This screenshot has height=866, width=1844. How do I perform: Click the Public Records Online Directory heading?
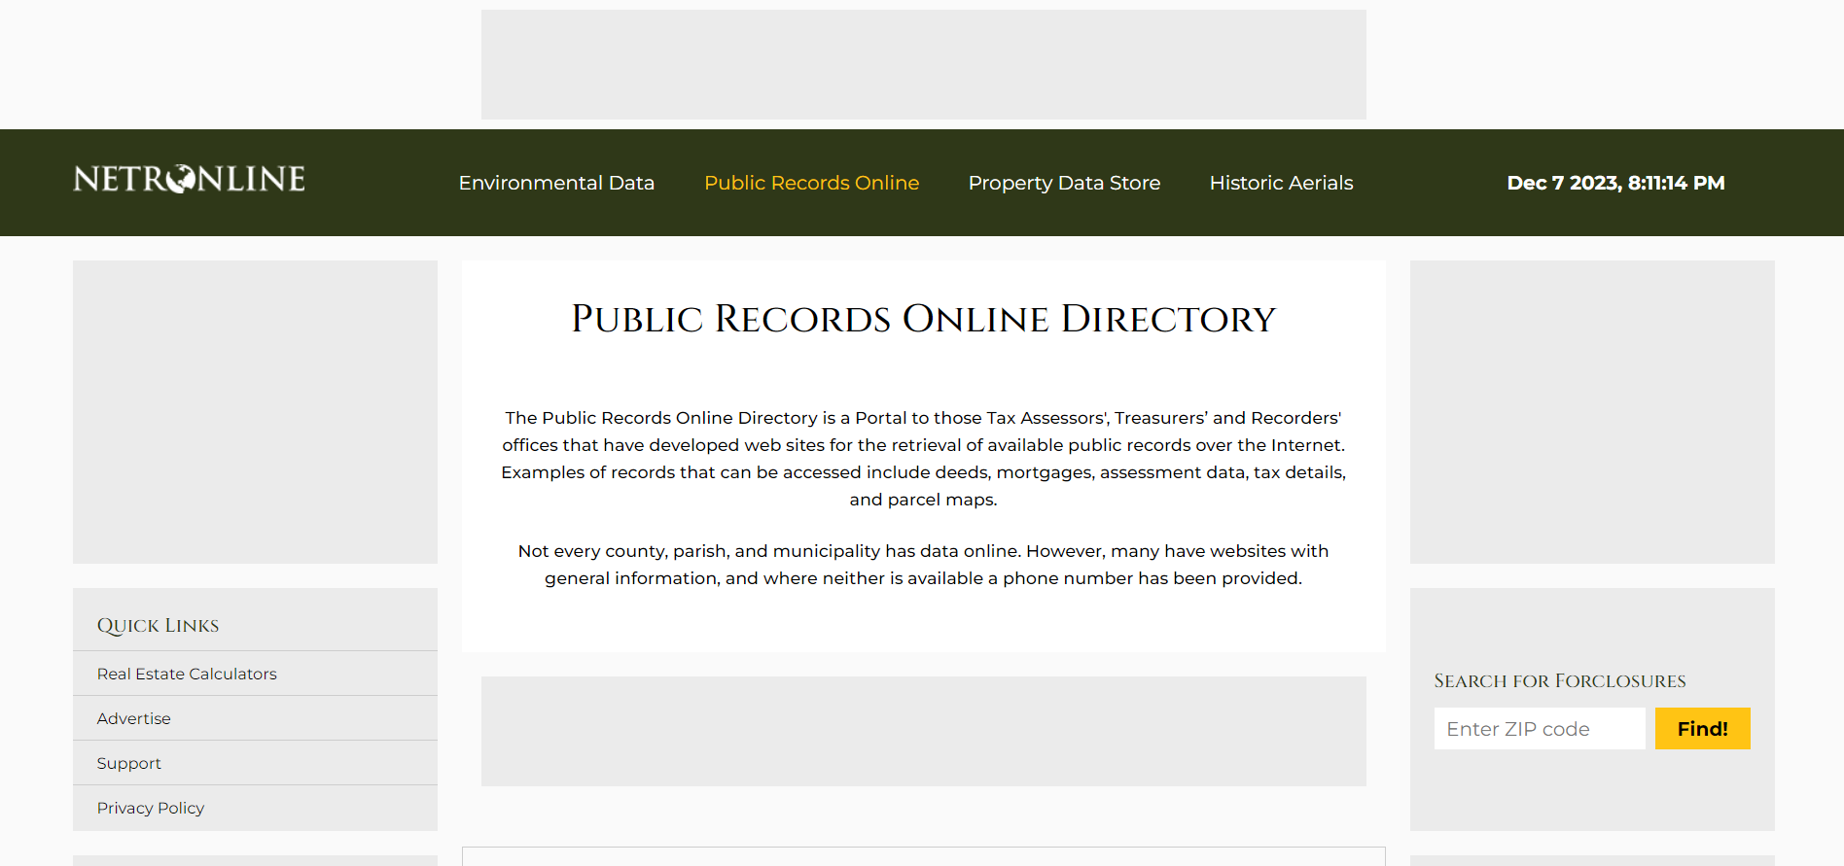coord(923,319)
